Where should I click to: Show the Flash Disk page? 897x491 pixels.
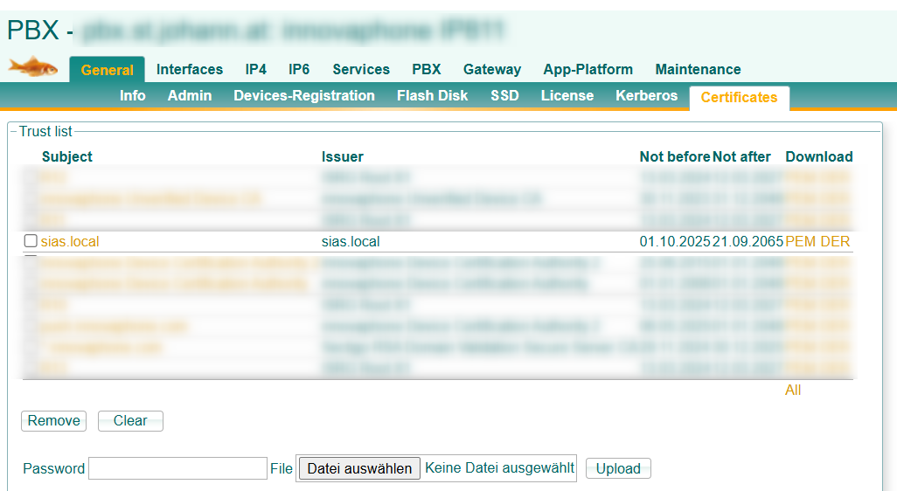432,96
